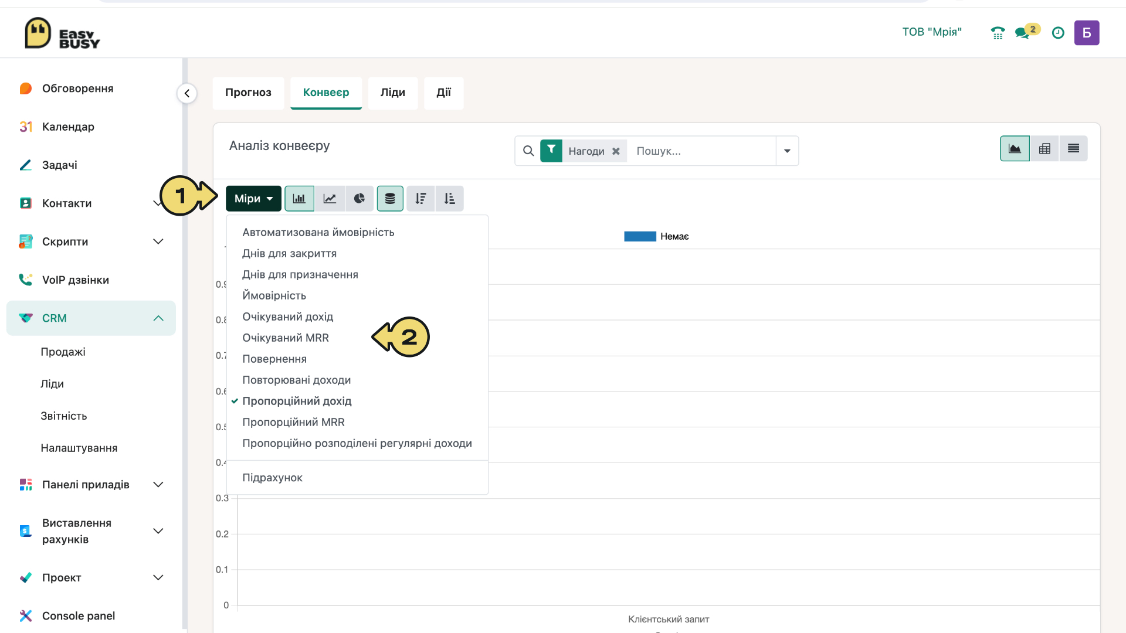Open the Ліди tab
This screenshot has height=633, width=1126.
pos(393,93)
